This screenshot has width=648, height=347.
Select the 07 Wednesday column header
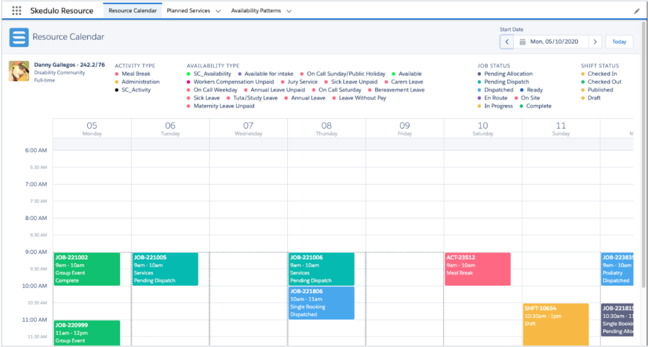tap(248, 128)
